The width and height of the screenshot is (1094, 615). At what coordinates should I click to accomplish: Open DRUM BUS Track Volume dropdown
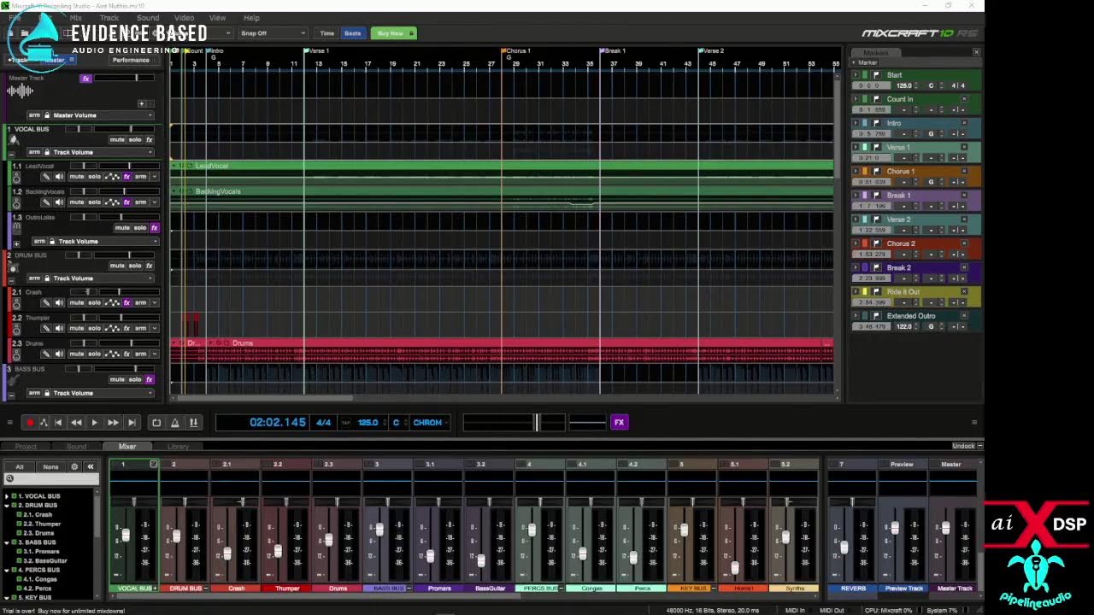click(103, 278)
